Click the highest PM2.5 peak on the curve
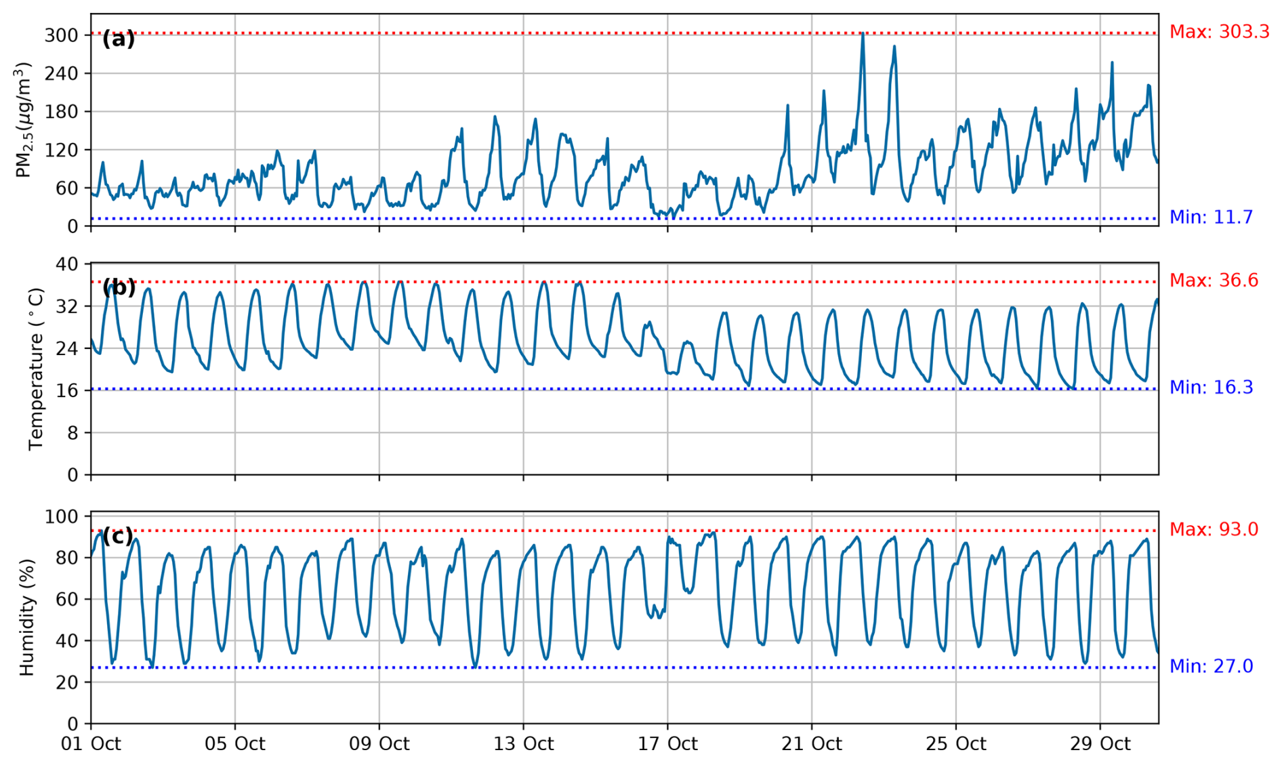This screenshot has height=763, width=1282. point(863,33)
